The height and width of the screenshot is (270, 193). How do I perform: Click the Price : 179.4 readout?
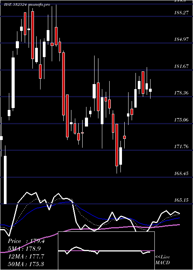click(26, 241)
